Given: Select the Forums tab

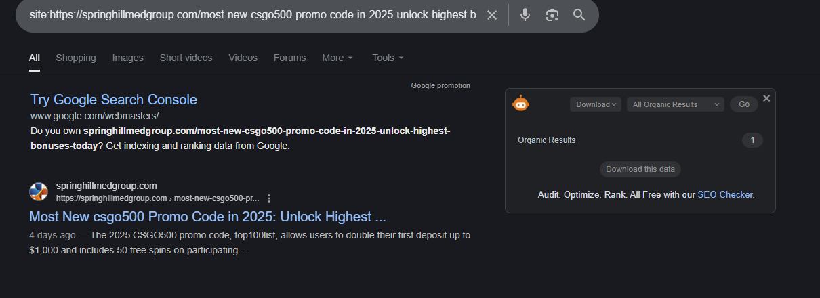Looking at the screenshot, I should click(289, 58).
